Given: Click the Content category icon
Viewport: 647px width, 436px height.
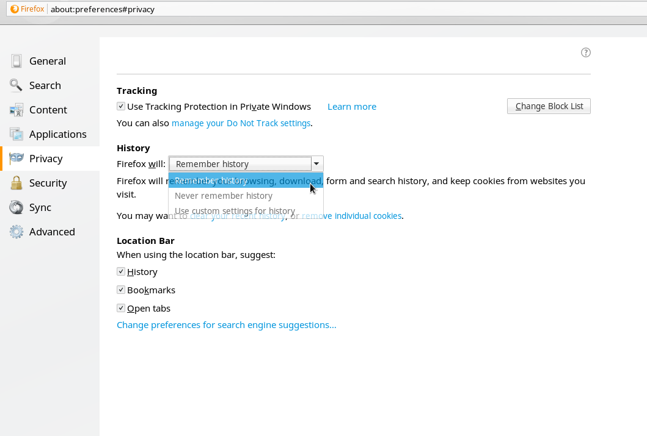Looking at the screenshot, I should click(x=16, y=110).
